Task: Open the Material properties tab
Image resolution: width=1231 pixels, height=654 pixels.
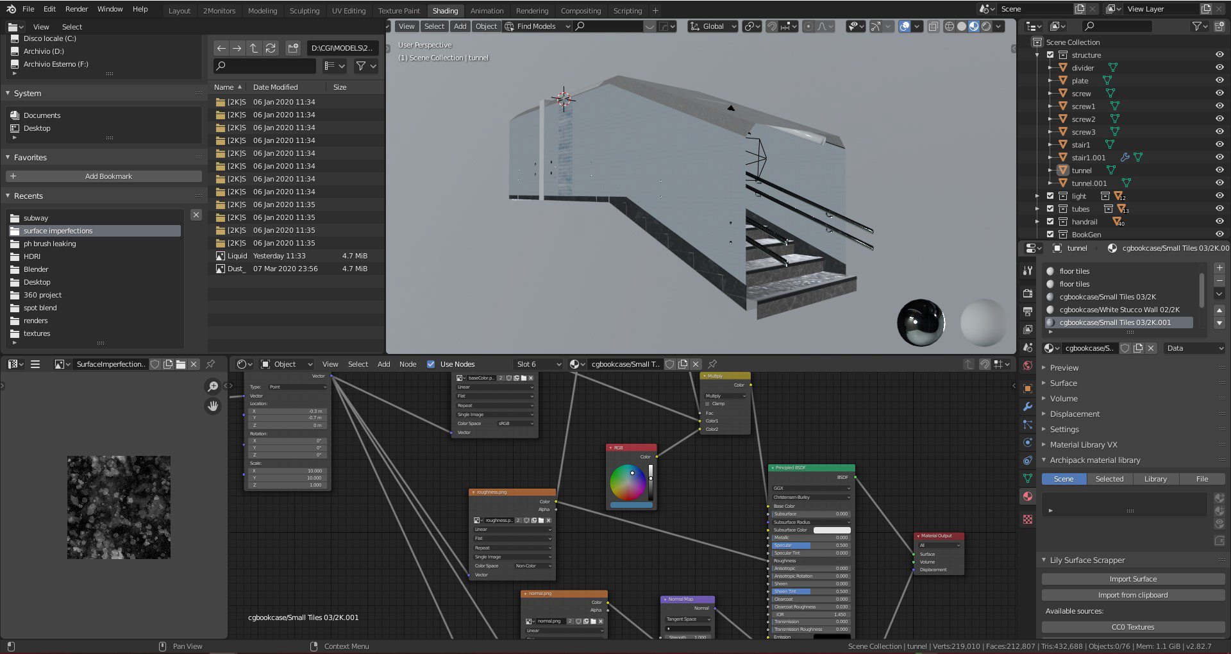Action: coord(1028,496)
